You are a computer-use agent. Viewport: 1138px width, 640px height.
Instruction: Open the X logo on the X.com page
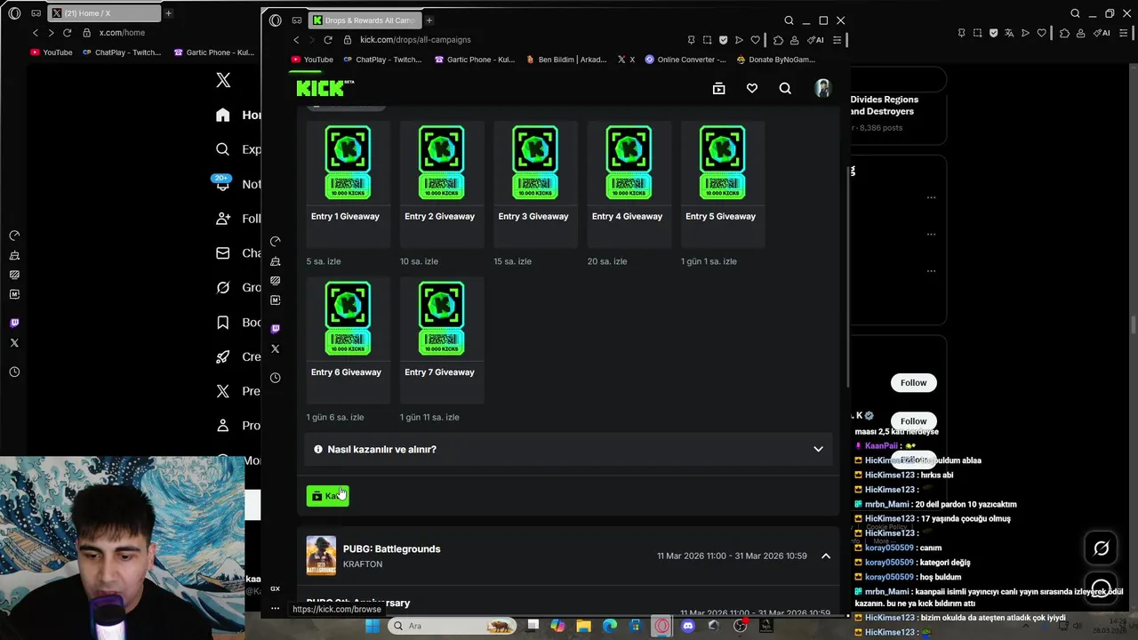[x=223, y=80]
